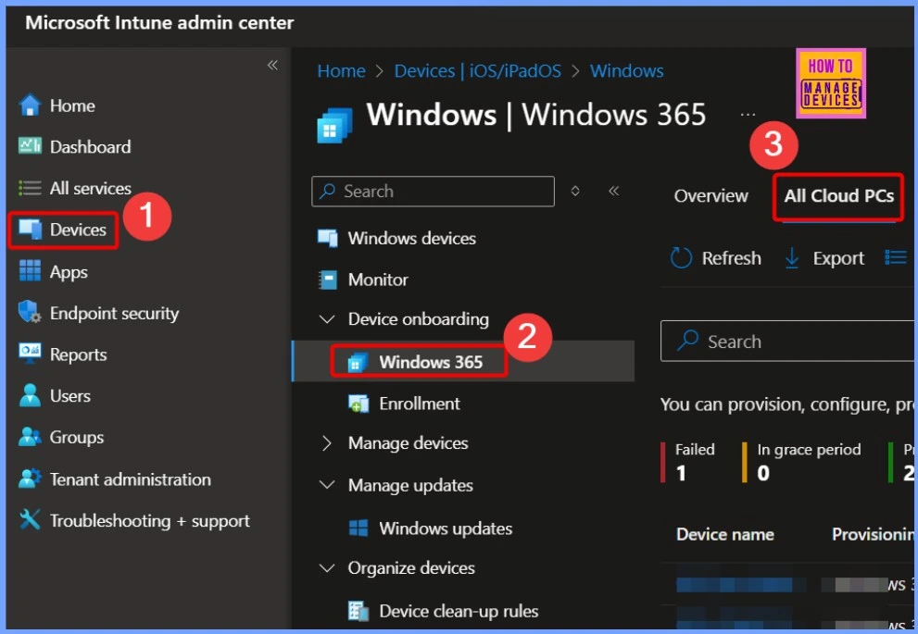Select Windows devices in submenu
This screenshot has height=634, width=918.
pos(411,239)
